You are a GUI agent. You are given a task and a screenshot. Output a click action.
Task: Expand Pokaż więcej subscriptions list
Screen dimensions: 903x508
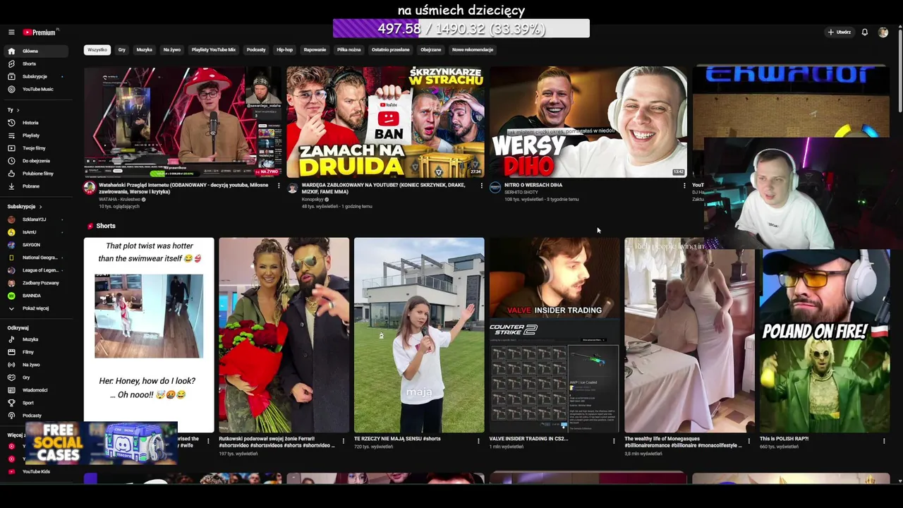click(35, 308)
